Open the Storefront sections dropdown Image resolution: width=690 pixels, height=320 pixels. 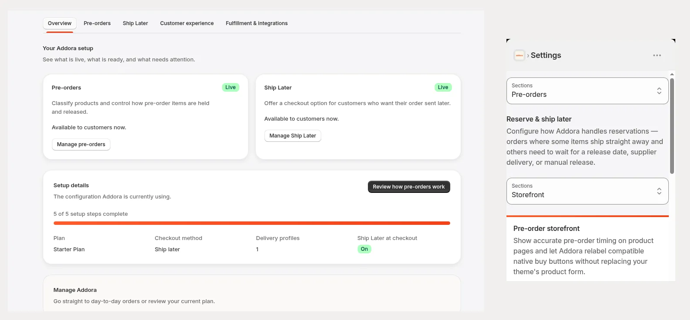pyautogui.click(x=587, y=191)
